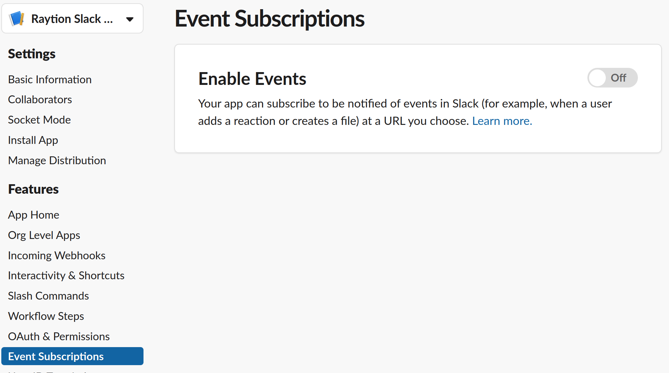Open the Org Level Apps section
Screen dimensions: 669x373
click(44, 235)
